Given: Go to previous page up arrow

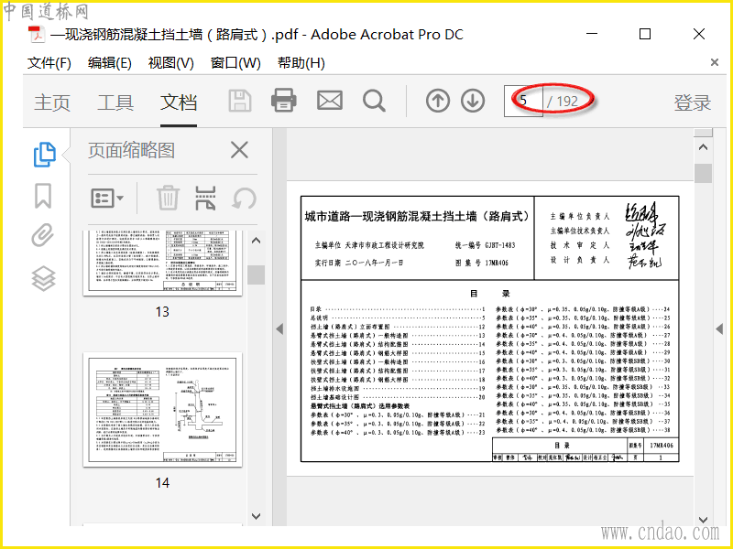Looking at the screenshot, I should (x=438, y=101).
